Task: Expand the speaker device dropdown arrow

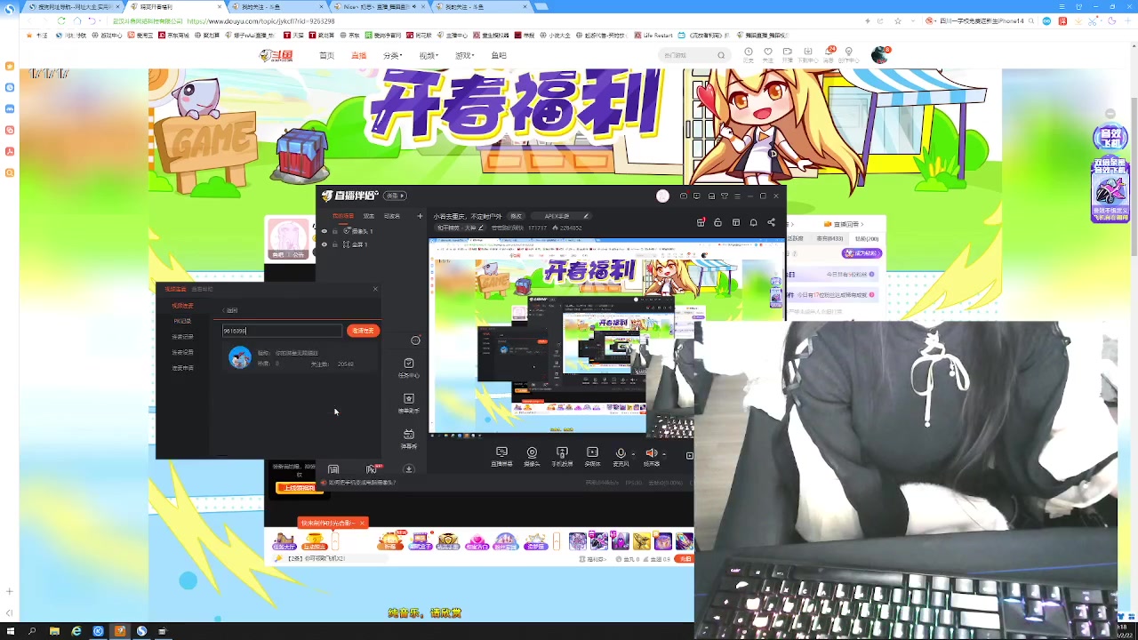Action: point(664,452)
